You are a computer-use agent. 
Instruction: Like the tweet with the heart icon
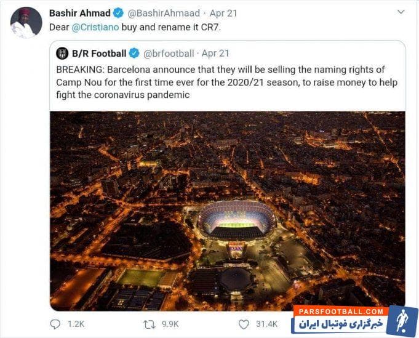pyautogui.click(x=244, y=324)
